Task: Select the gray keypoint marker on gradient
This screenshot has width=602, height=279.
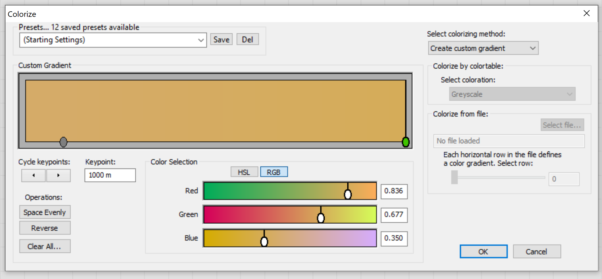Action: pyautogui.click(x=63, y=142)
